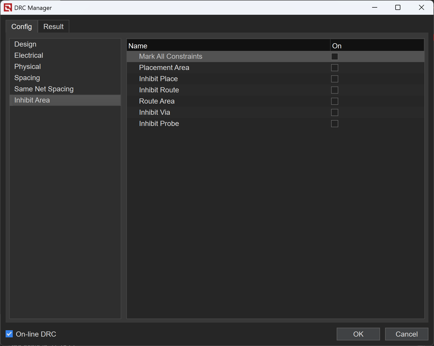Toggle the Placement Area checkbox
Screen dimensions: 434x346
pyautogui.click(x=334, y=68)
